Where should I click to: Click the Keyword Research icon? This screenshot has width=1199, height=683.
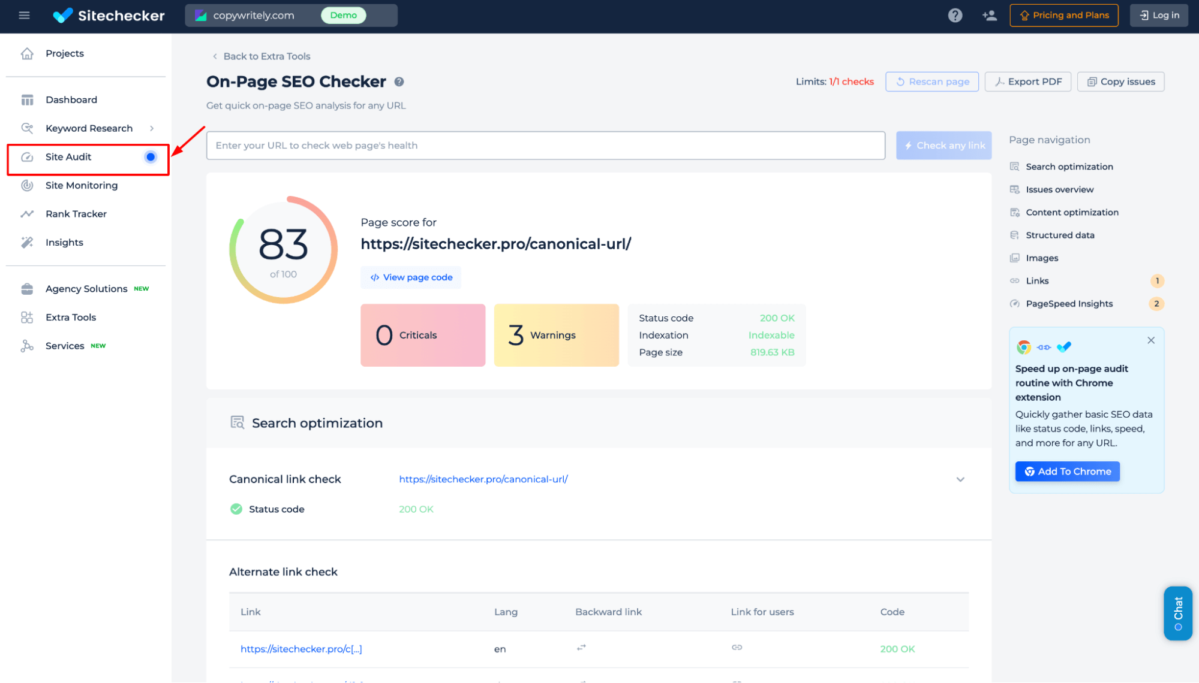tap(27, 128)
